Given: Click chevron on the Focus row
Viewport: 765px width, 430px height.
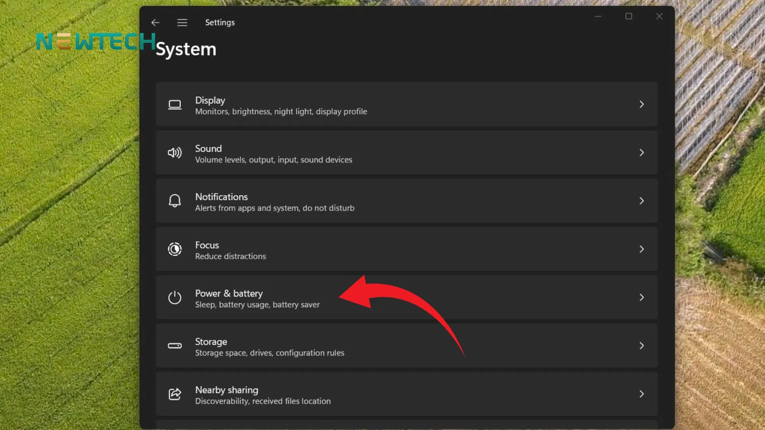Looking at the screenshot, I should (641, 249).
